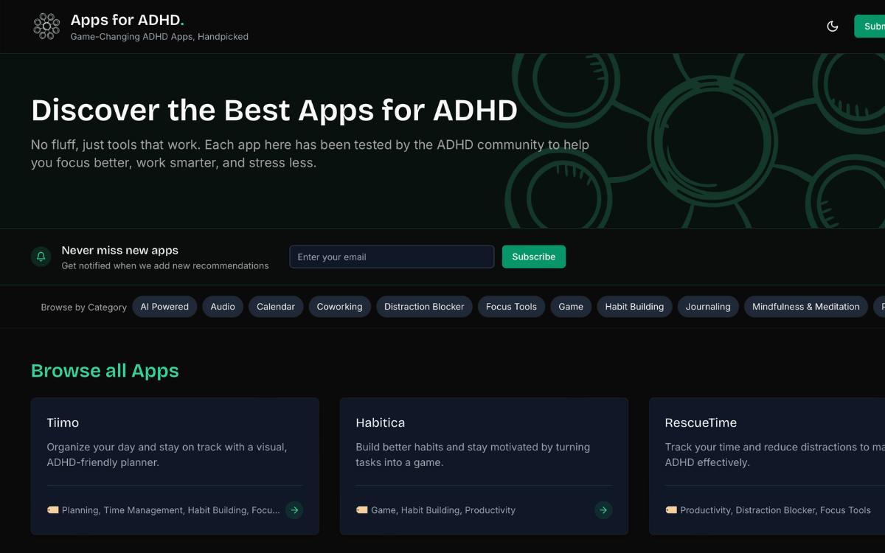Select the Habit Building category
Screen dimensions: 885x553
click(x=634, y=307)
